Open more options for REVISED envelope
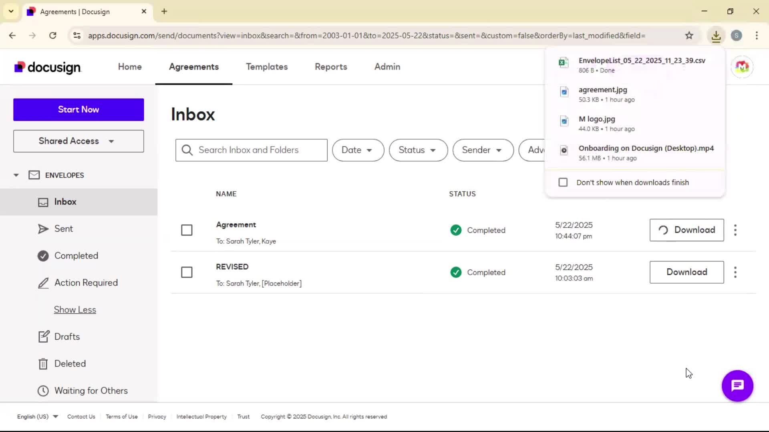Viewport: 769px width, 432px height. (x=735, y=272)
